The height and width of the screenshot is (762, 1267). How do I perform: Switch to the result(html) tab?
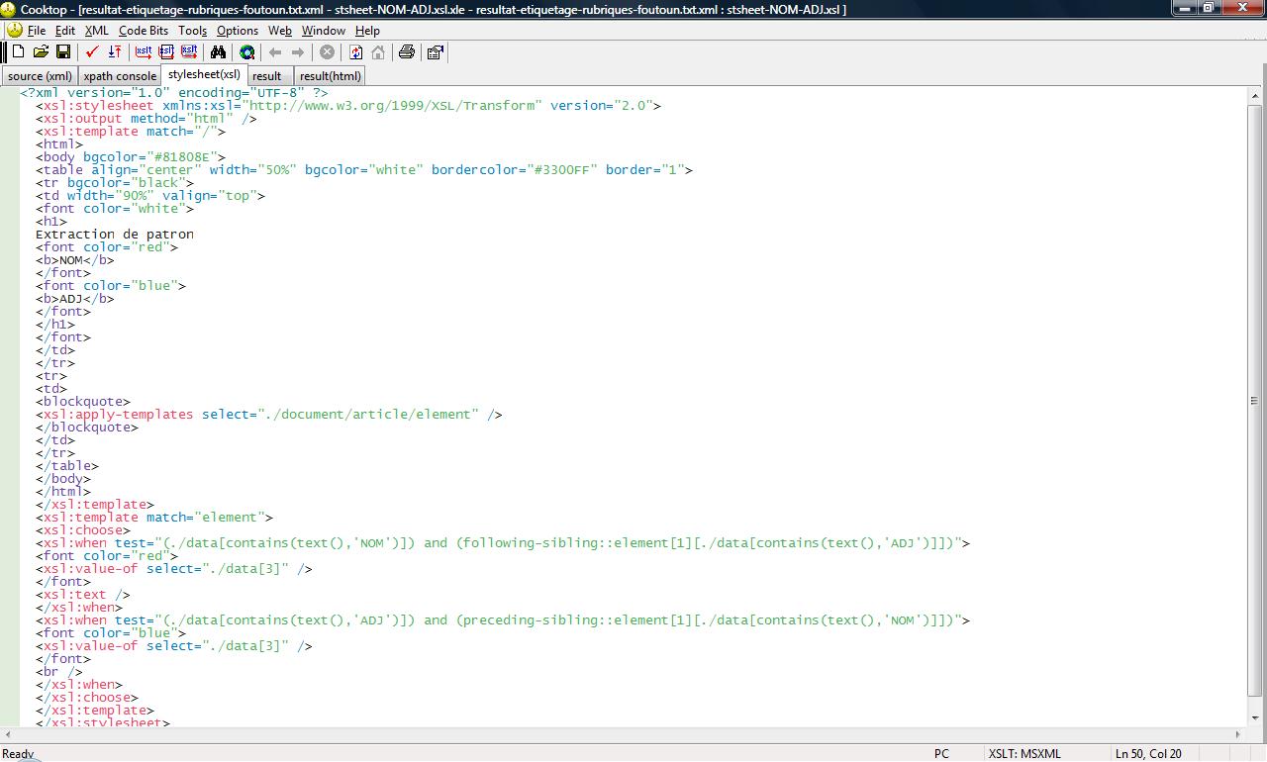point(330,76)
